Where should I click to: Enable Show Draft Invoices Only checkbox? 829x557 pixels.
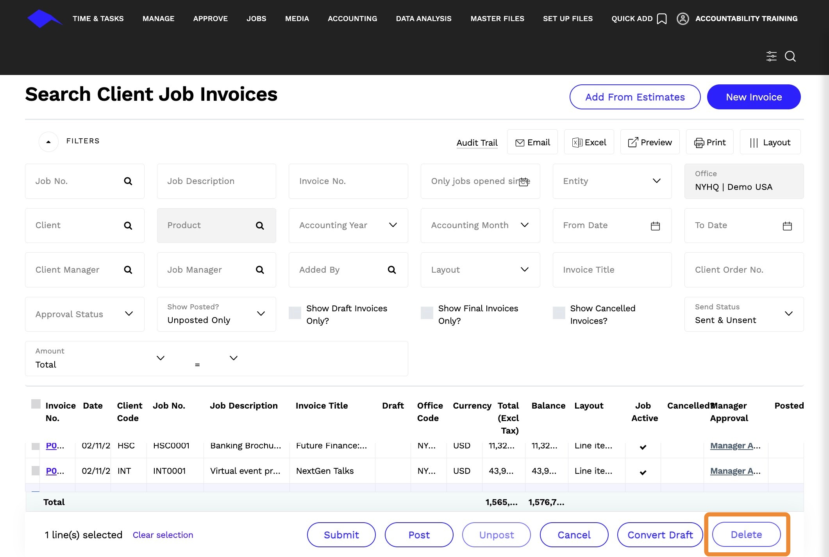coord(295,313)
